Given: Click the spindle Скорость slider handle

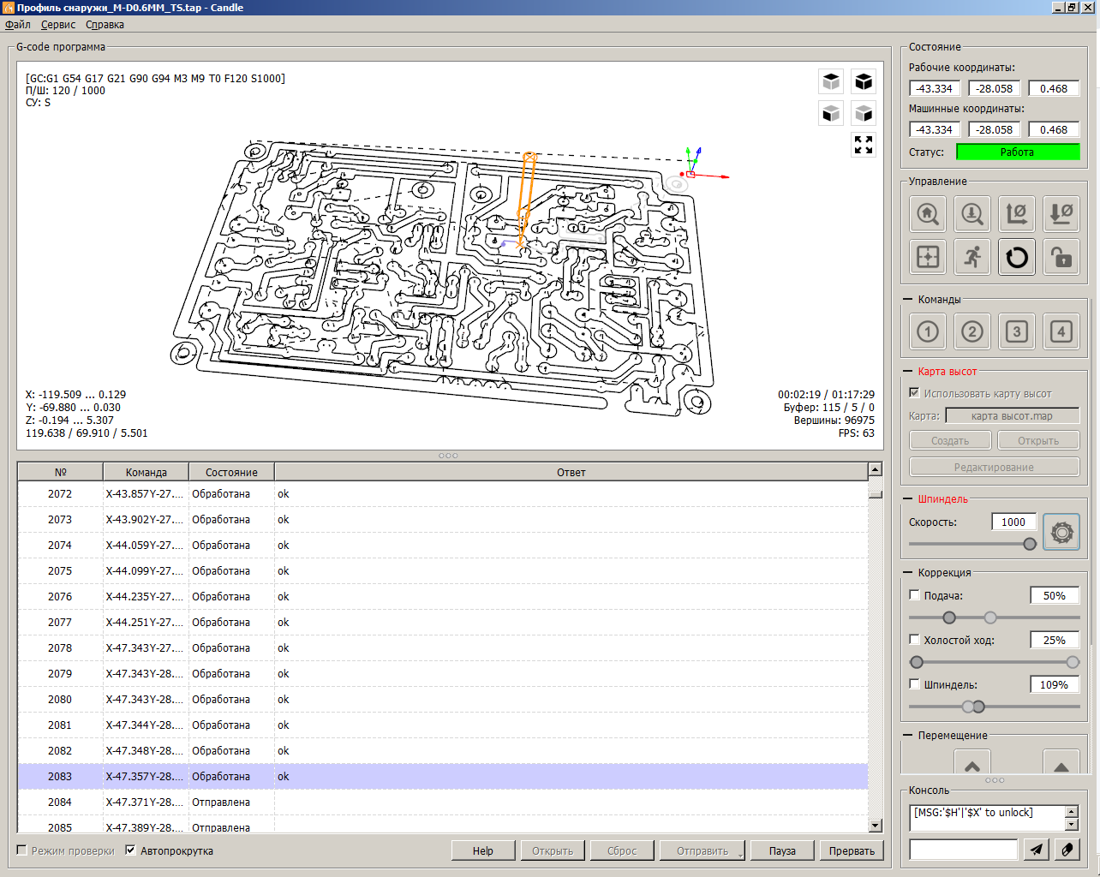Looking at the screenshot, I should pos(1030,544).
